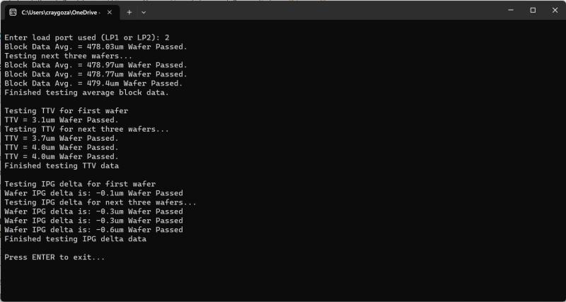
Task: Click the 479.4um block data line
Action: coord(93,83)
